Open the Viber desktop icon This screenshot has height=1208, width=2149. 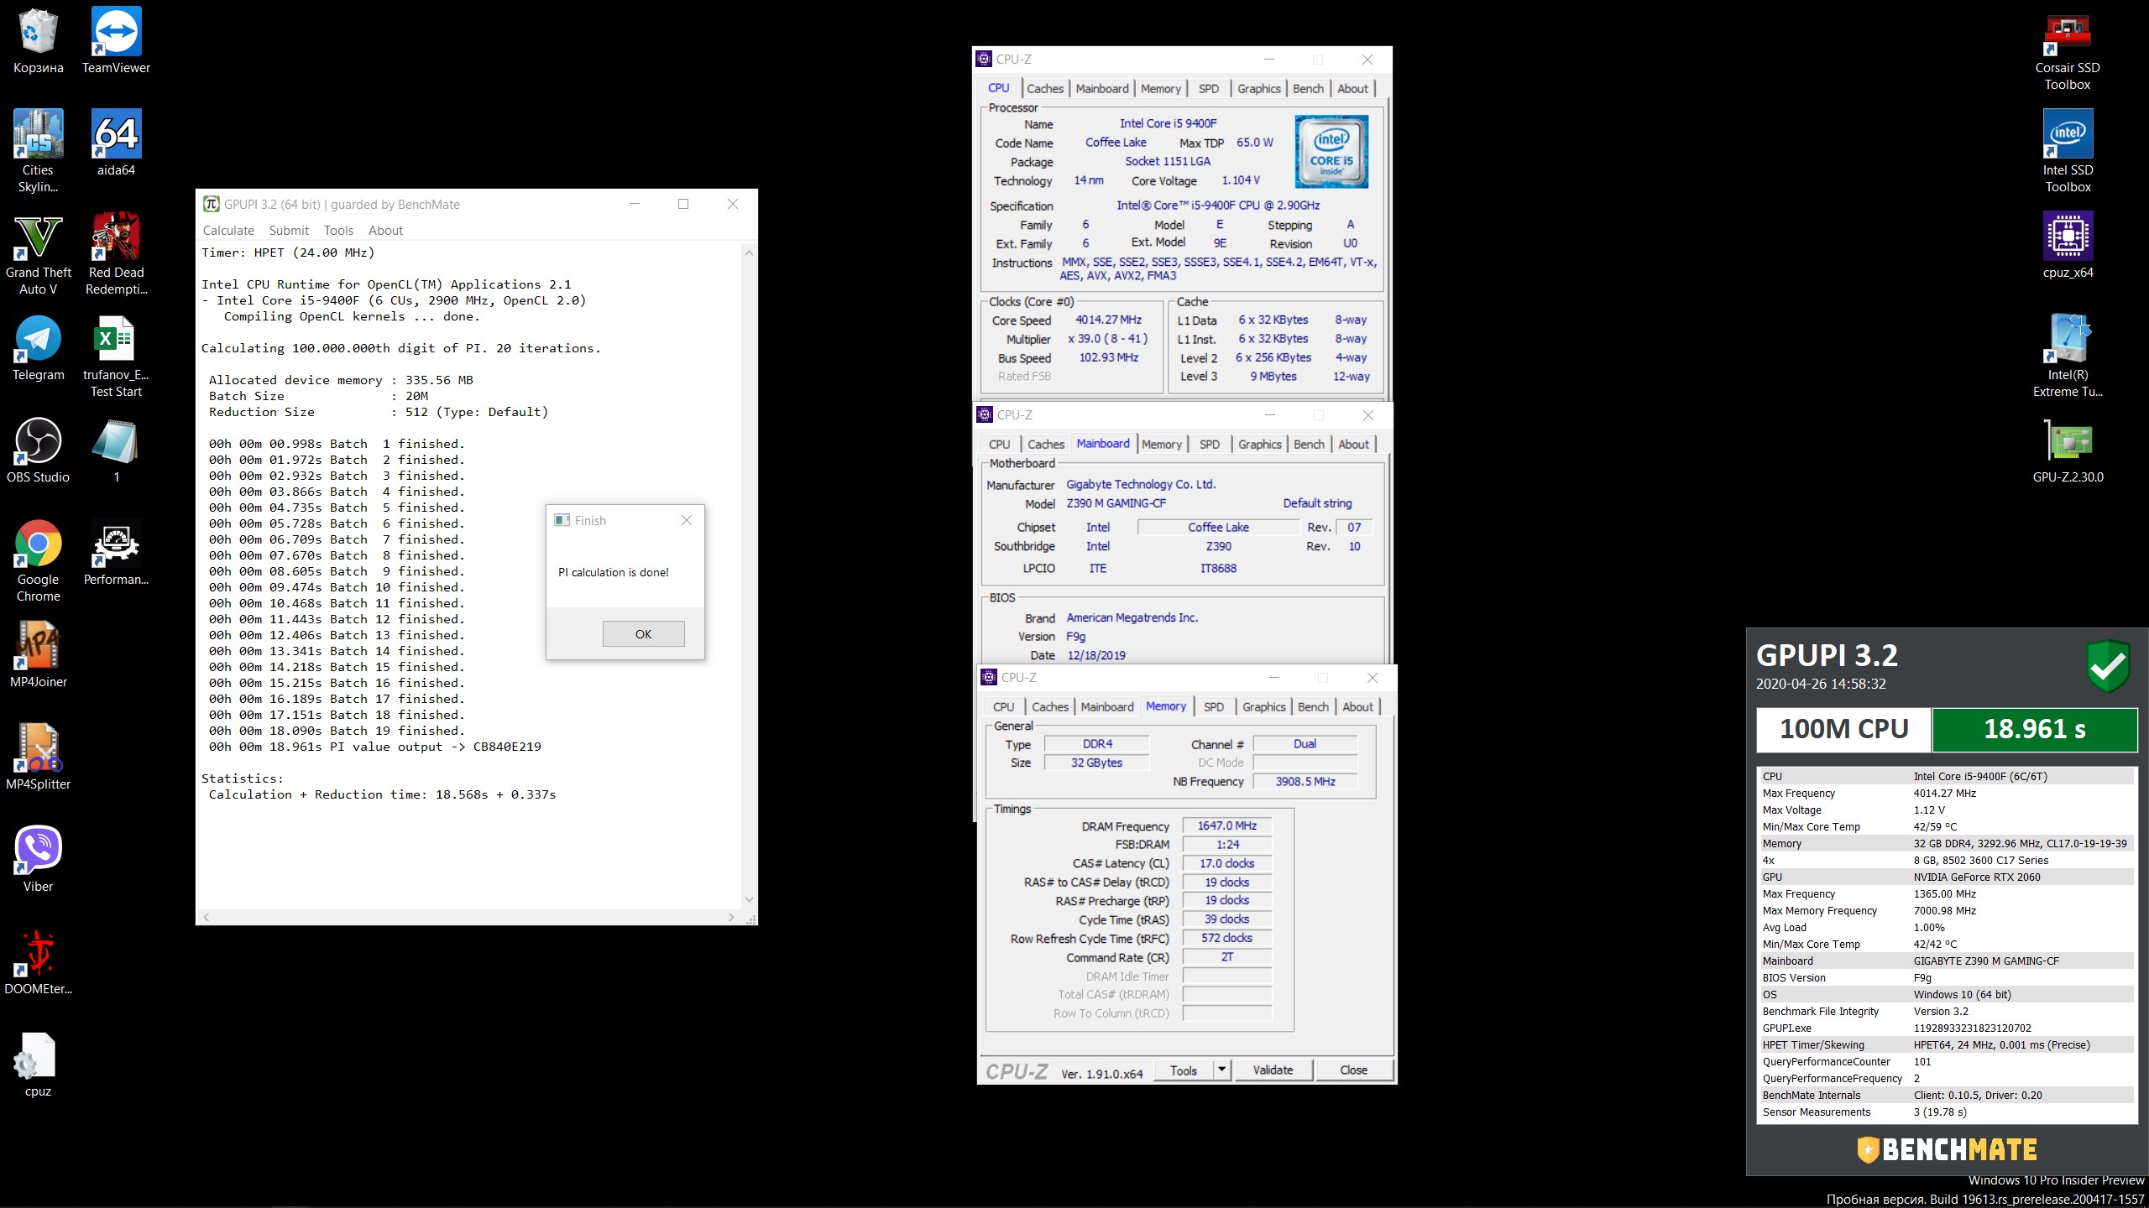(38, 859)
